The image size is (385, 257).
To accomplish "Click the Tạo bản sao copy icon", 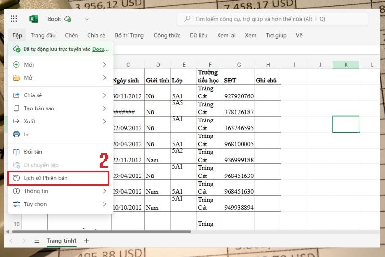I will pos(16,108).
